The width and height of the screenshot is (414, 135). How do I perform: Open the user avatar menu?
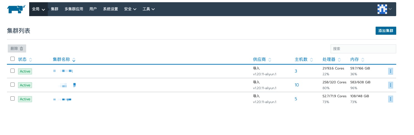coord(385,9)
